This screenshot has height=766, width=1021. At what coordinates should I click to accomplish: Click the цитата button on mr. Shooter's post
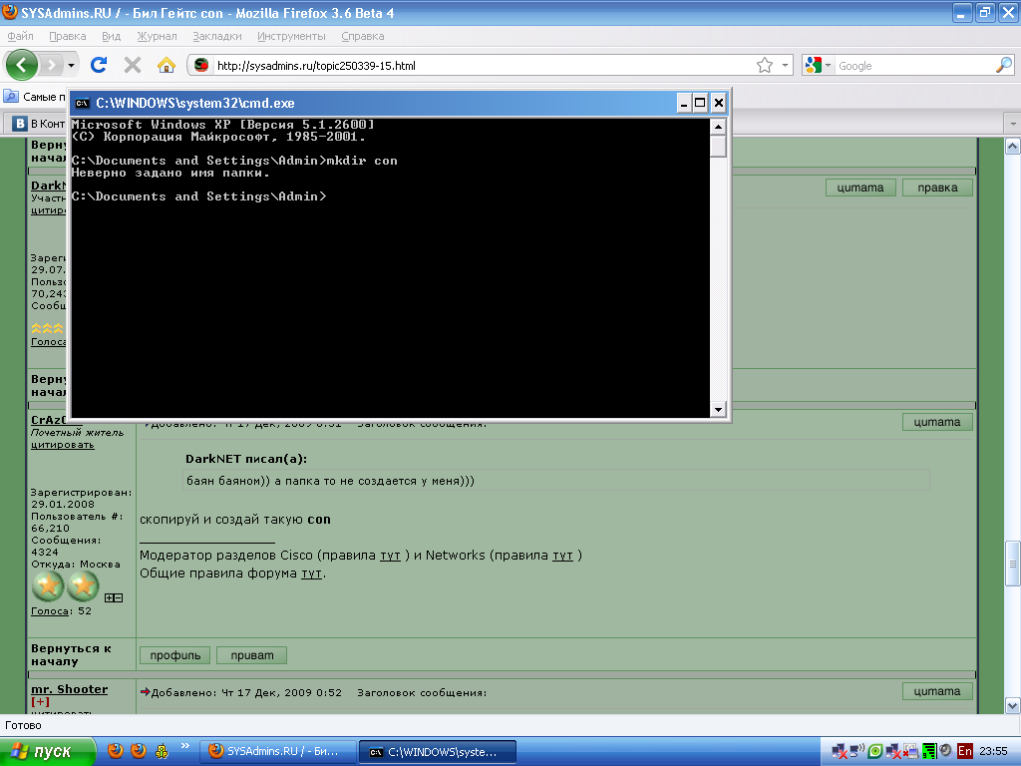pyautogui.click(x=937, y=691)
